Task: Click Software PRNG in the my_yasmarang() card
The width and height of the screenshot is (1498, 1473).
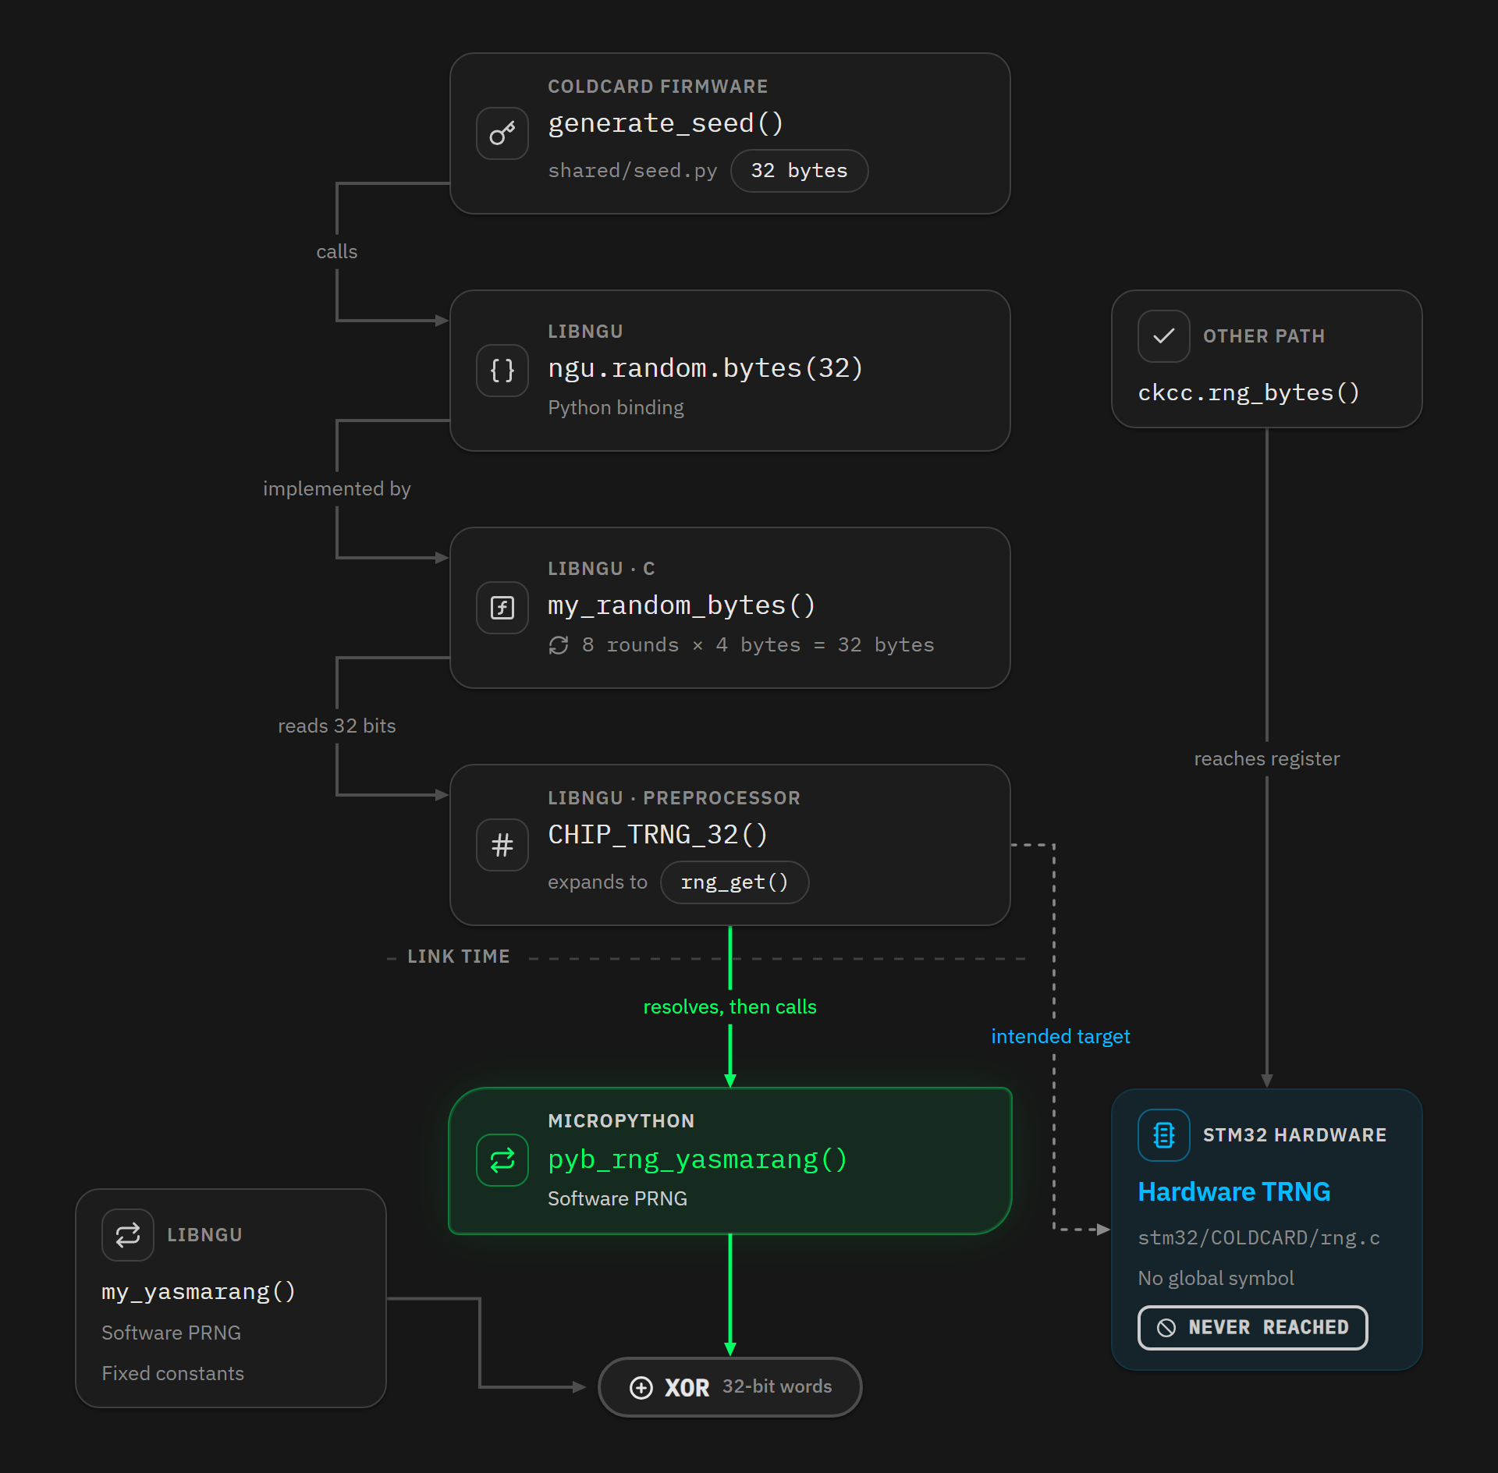Action: [171, 1333]
